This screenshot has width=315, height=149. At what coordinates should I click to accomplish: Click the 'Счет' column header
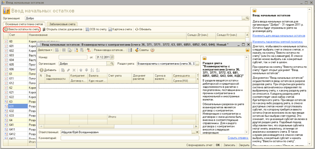[x=18, y=35]
